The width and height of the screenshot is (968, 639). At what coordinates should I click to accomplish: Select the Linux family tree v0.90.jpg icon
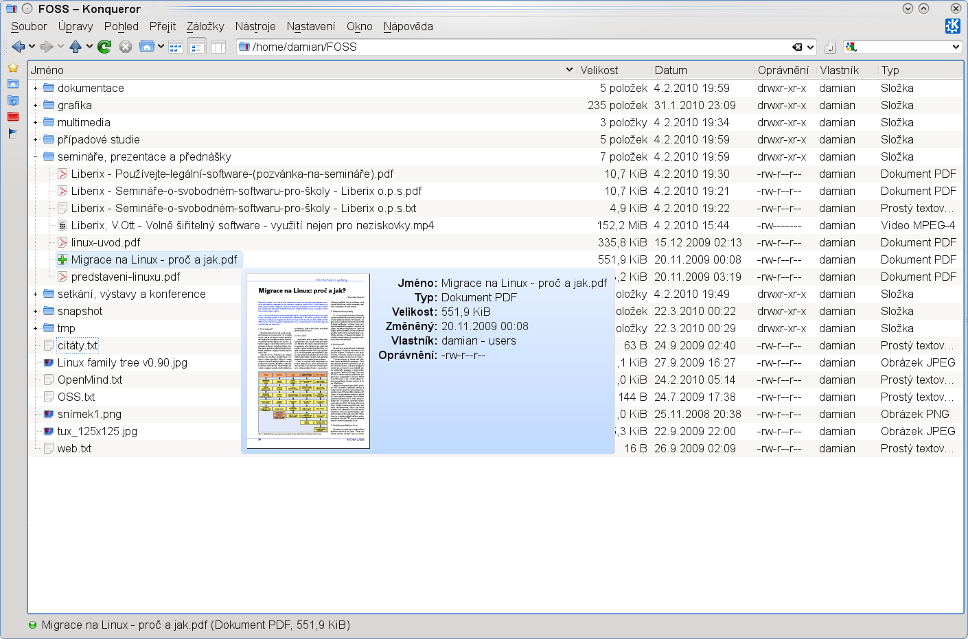[49, 362]
